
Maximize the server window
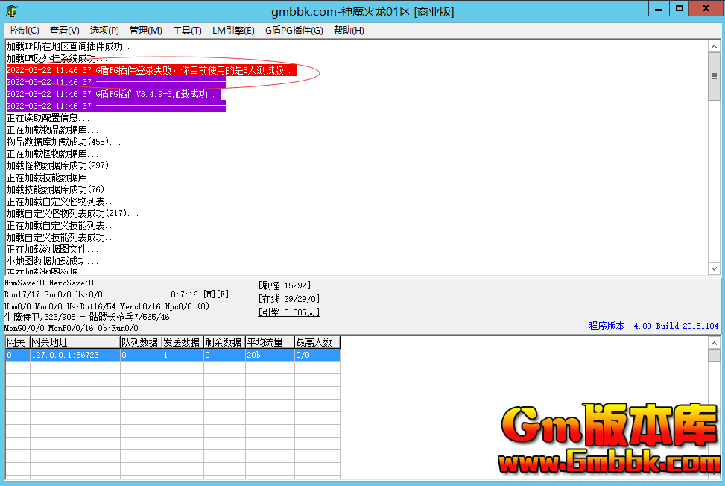(679, 8)
